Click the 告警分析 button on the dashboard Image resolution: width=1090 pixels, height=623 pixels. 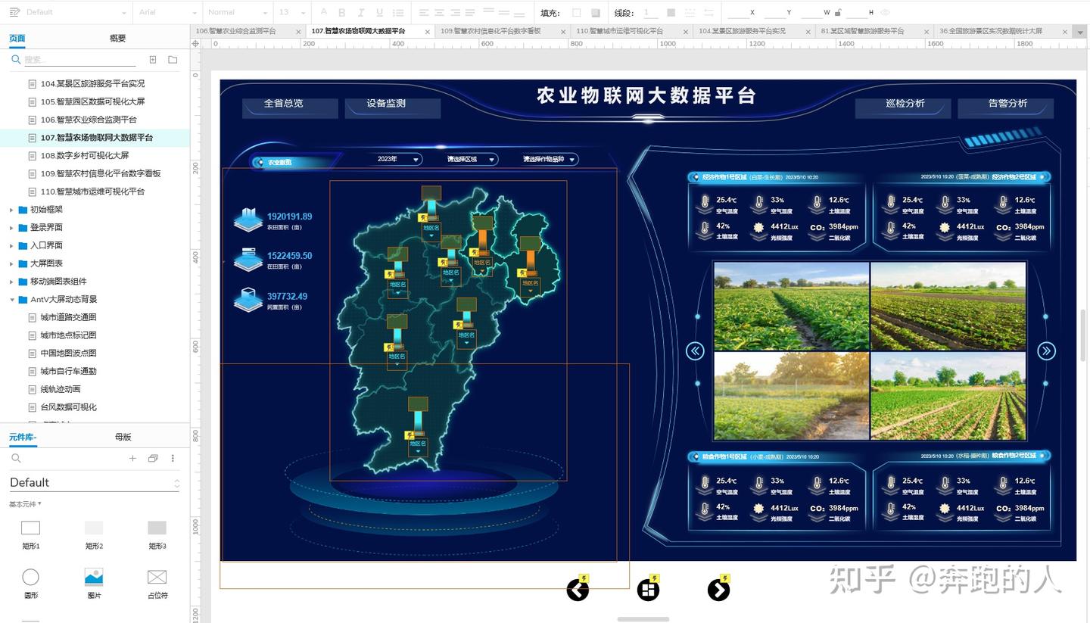1007,104
